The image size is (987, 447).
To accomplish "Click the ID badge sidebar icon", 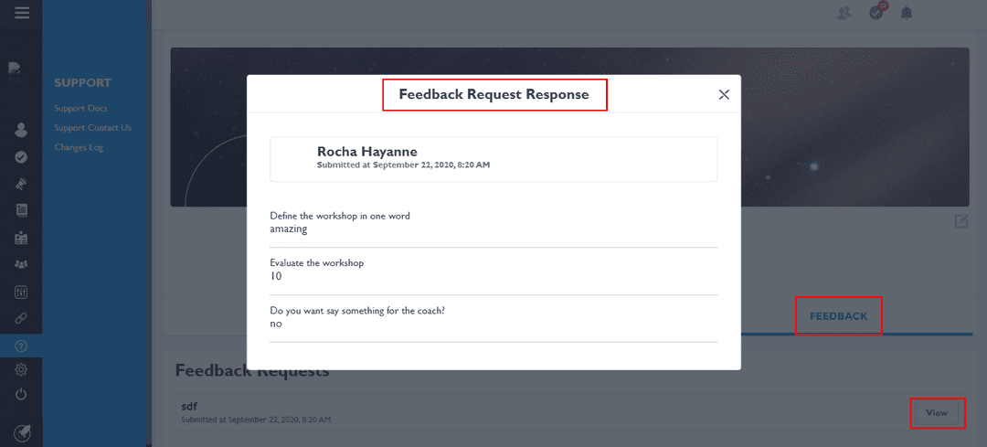I will click(21, 238).
